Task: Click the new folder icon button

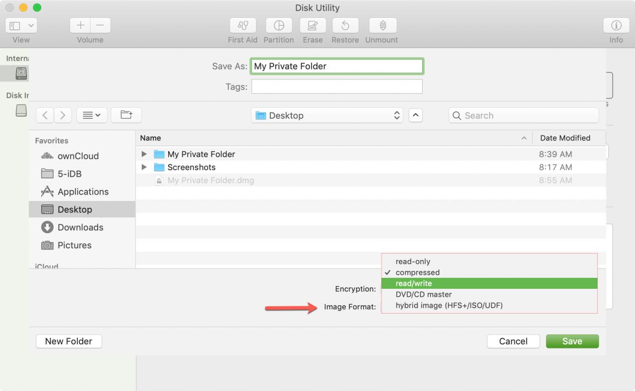Action: click(x=126, y=115)
